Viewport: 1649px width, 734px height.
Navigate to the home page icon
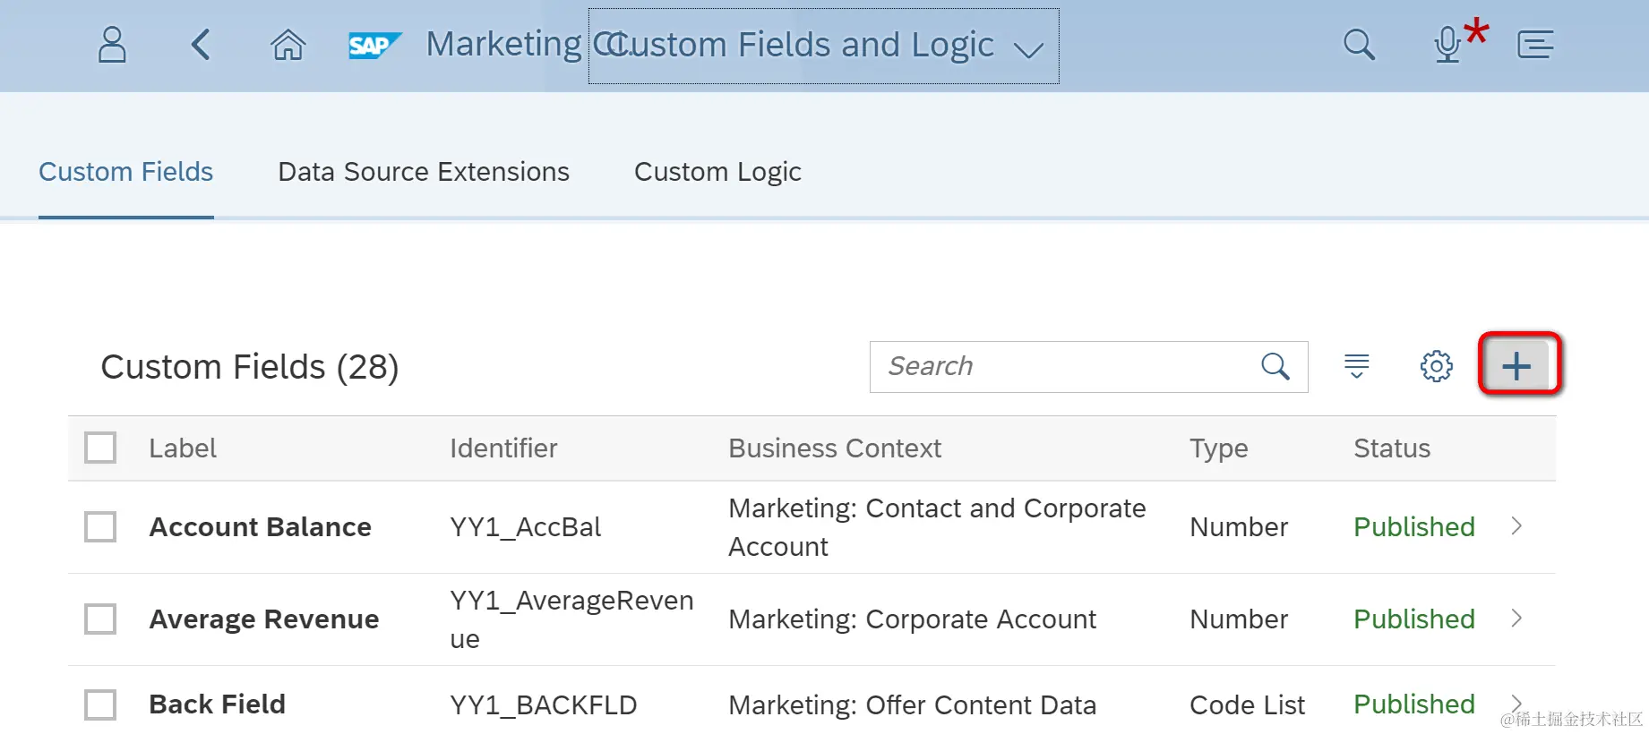288,45
